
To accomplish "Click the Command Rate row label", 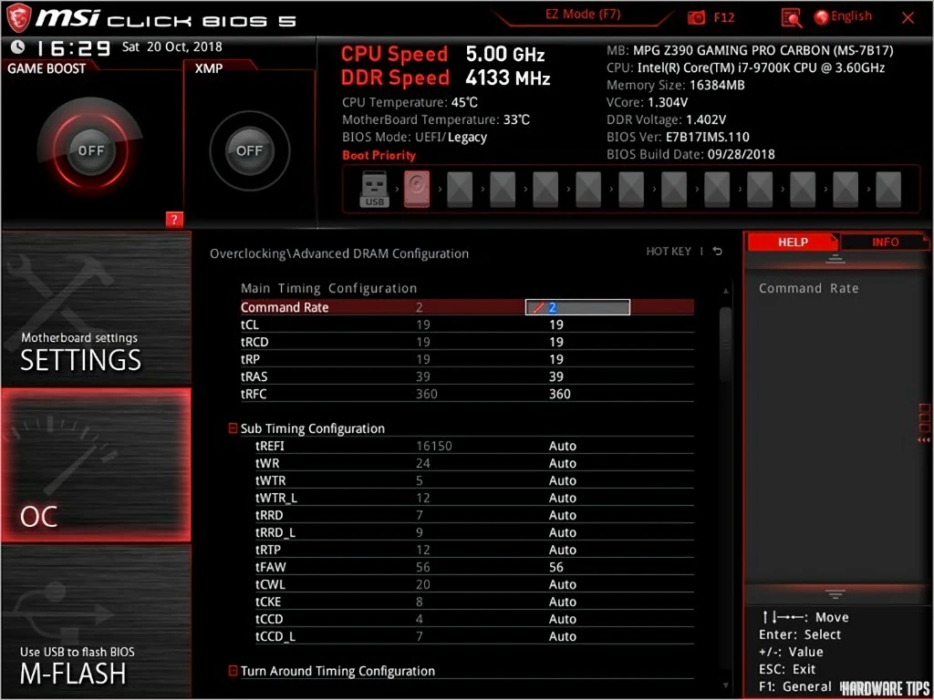I will click(285, 307).
